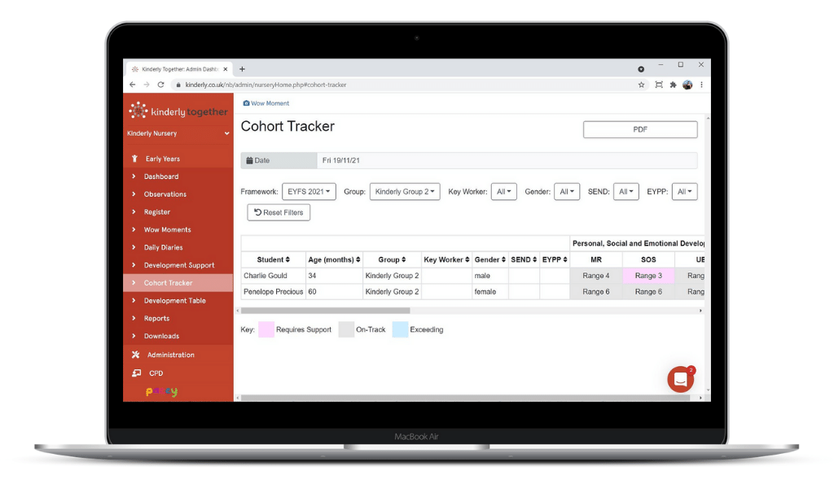Open the Group Kinderly Group 2 dropdown
This screenshot has width=834, height=488.
[x=405, y=192]
